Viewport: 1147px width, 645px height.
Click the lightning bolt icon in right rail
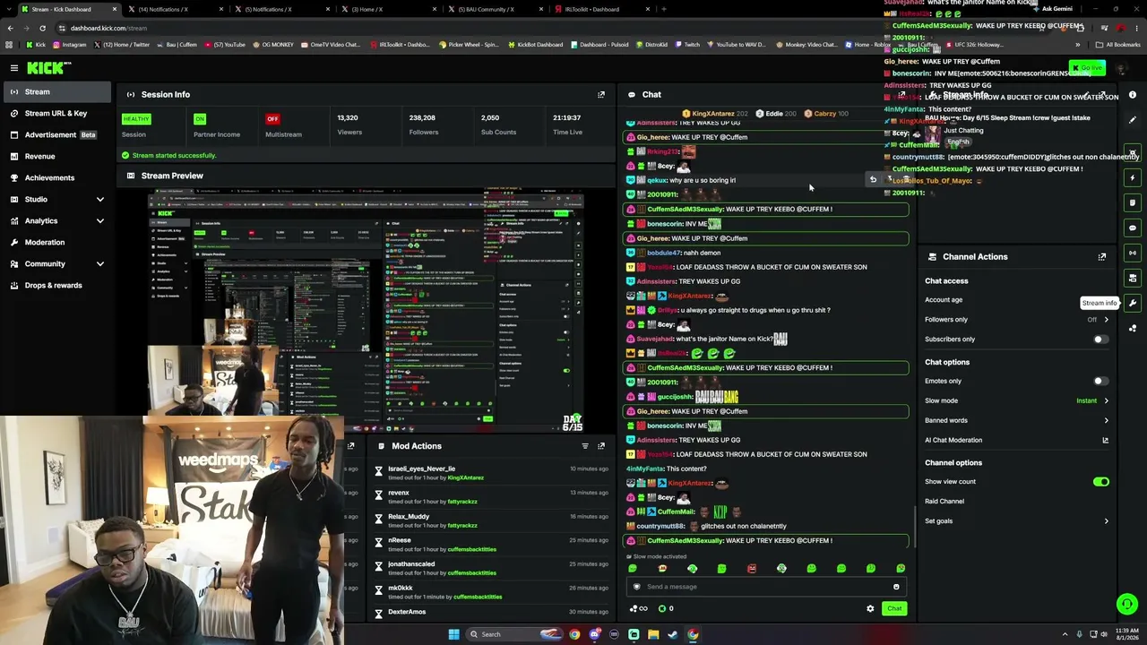click(x=1133, y=177)
